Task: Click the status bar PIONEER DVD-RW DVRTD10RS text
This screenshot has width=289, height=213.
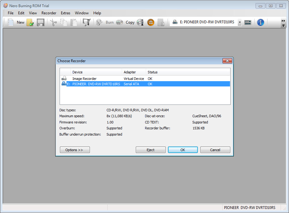Action: click(x=250, y=207)
